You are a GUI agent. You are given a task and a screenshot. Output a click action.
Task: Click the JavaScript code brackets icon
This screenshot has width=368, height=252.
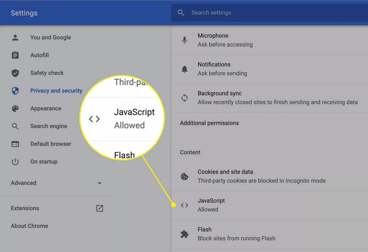[184, 205]
